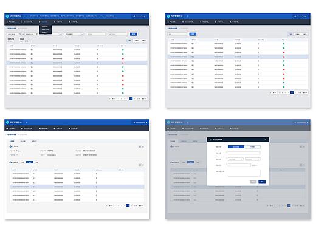This screenshot has height=237, width=316.
Task: Click the numeric input in dialog's fourth row
Action: (239, 165)
